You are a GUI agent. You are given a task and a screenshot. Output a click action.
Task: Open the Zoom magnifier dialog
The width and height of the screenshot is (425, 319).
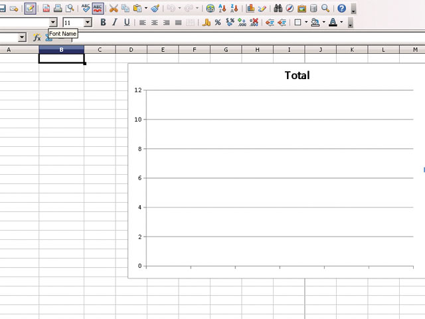tap(325, 9)
